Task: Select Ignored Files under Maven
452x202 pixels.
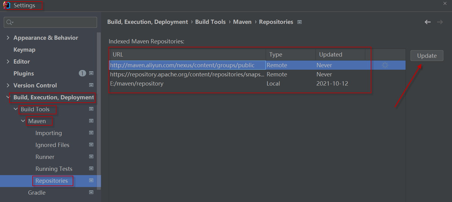Action: pyautogui.click(x=52, y=145)
